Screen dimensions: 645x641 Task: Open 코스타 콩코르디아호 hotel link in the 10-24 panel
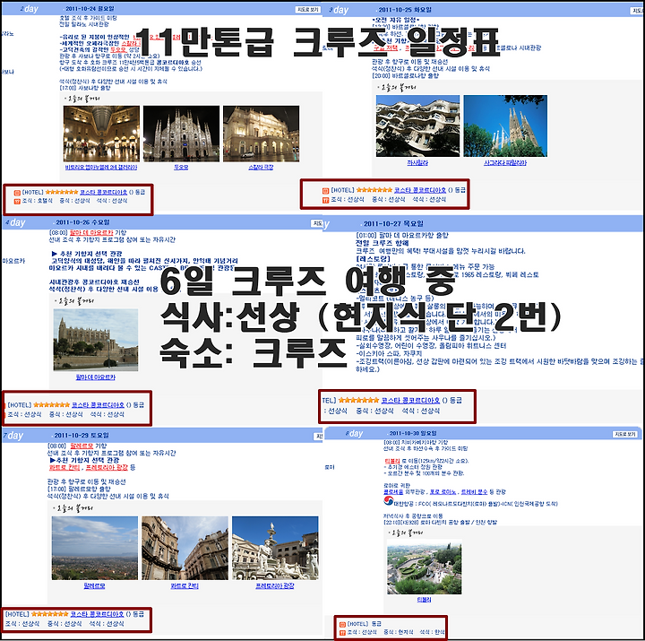click(x=104, y=192)
